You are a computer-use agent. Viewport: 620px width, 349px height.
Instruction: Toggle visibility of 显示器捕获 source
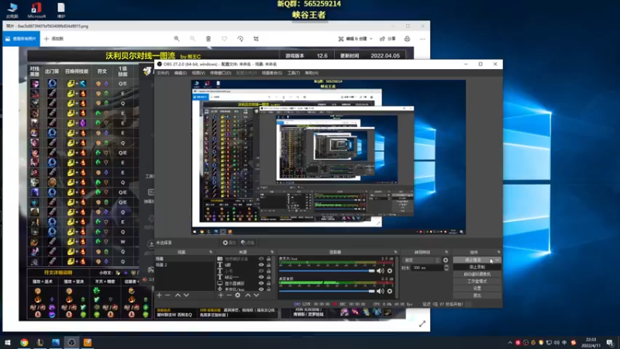pyautogui.click(x=261, y=283)
